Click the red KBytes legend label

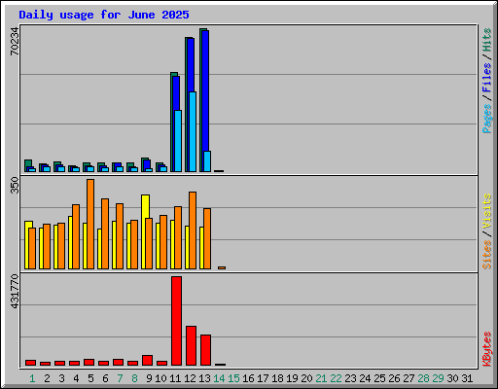click(x=487, y=349)
